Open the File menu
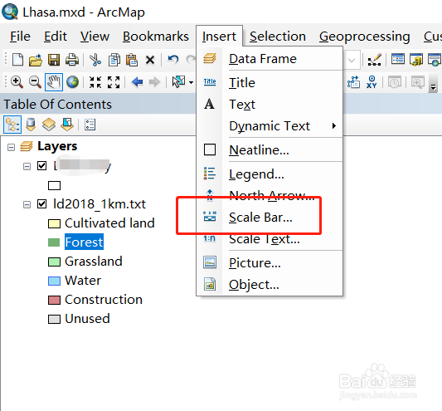 tap(20, 37)
